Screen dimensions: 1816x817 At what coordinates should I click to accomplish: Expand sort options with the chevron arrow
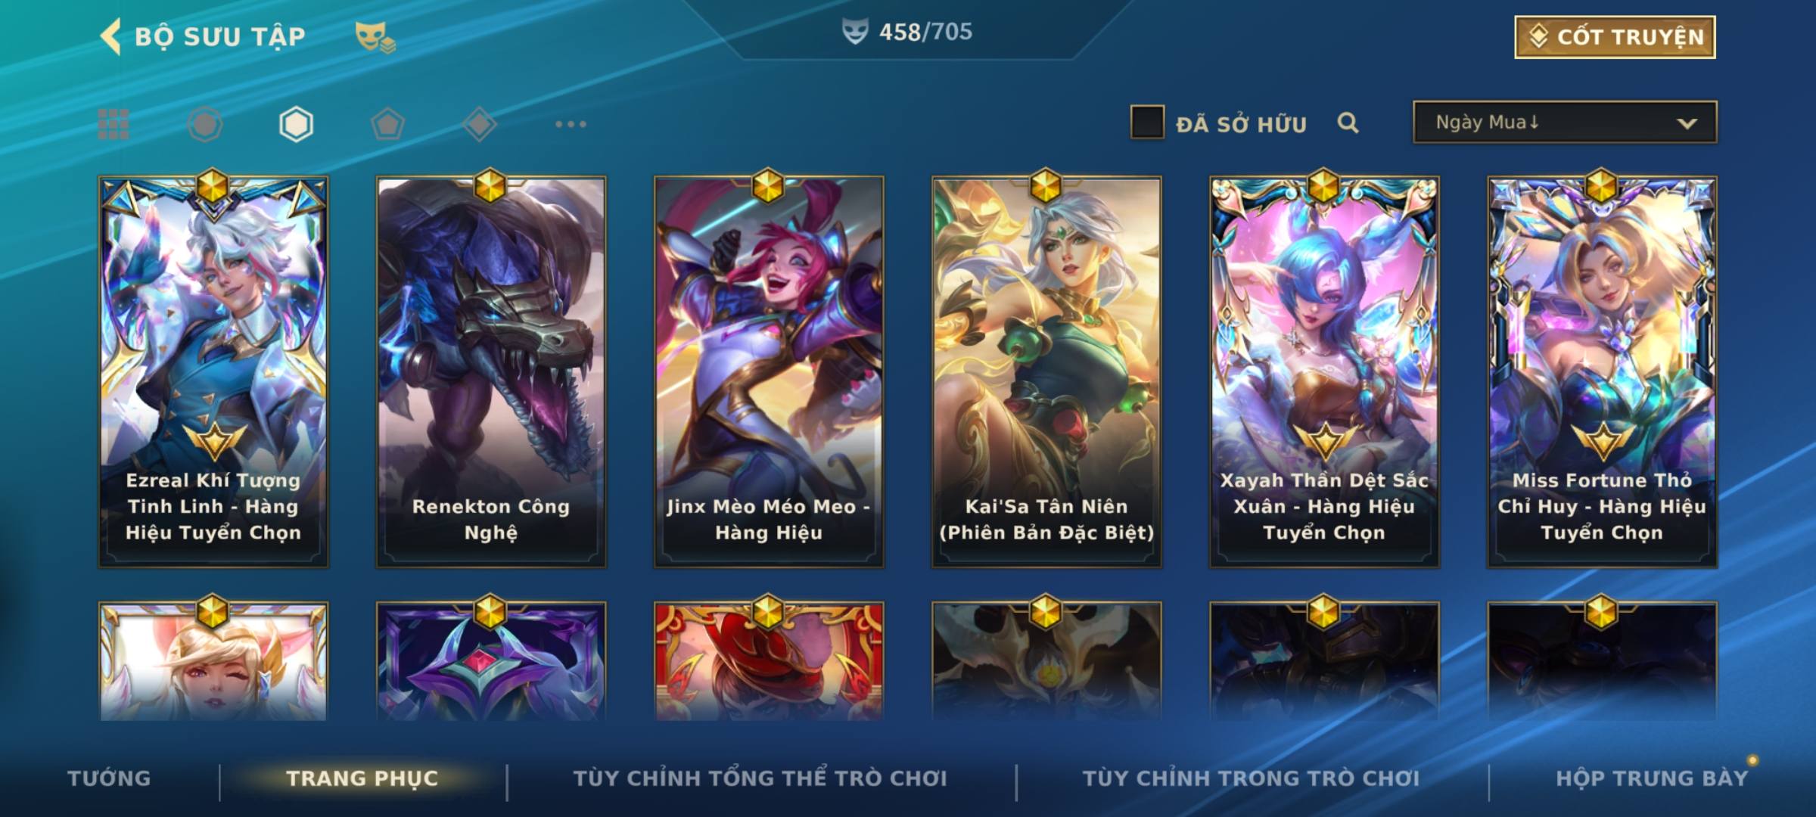(1687, 123)
